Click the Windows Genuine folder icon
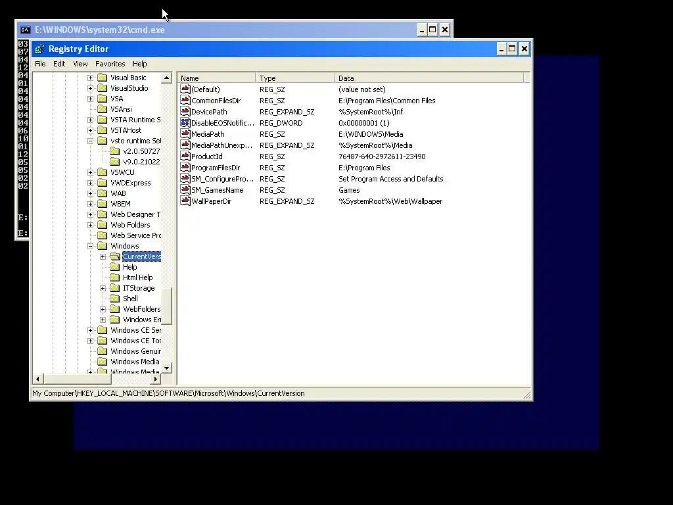The width and height of the screenshot is (673, 505). (x=102, y=351)
